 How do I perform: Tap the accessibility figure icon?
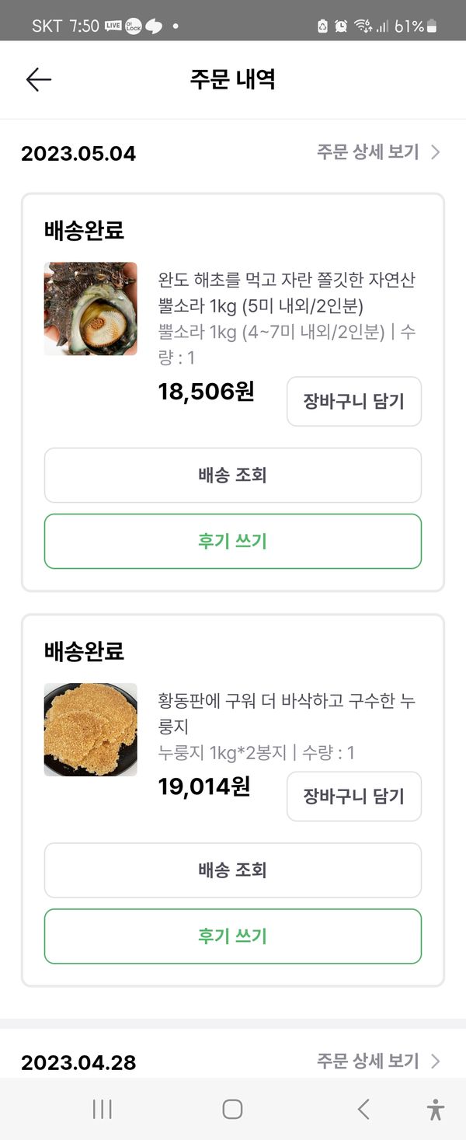pos(436,1109)
